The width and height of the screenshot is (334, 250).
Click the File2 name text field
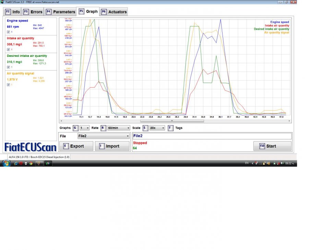pos(212,136)
